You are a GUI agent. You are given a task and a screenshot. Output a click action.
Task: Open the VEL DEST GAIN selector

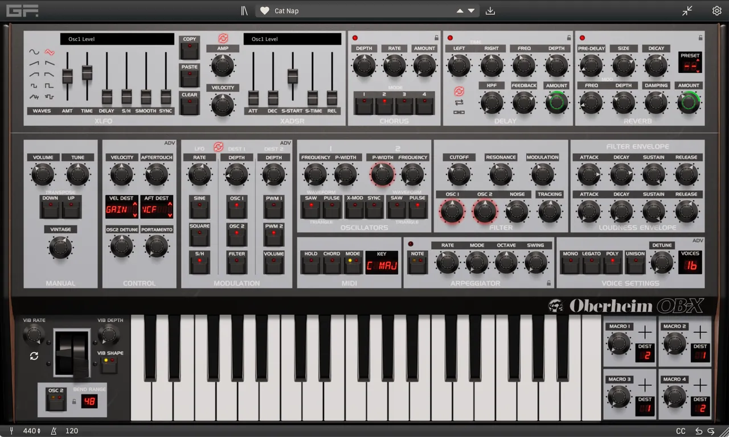coord(121,209)
